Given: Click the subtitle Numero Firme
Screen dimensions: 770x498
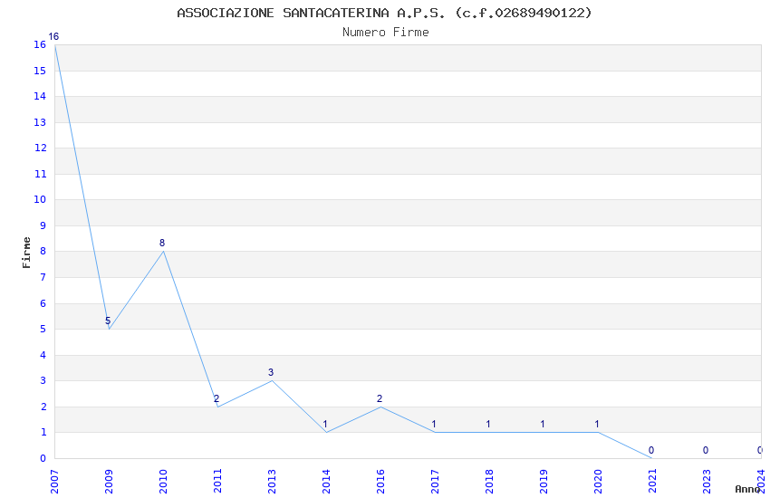Looking at the screenshot, I should click(386, 33).
